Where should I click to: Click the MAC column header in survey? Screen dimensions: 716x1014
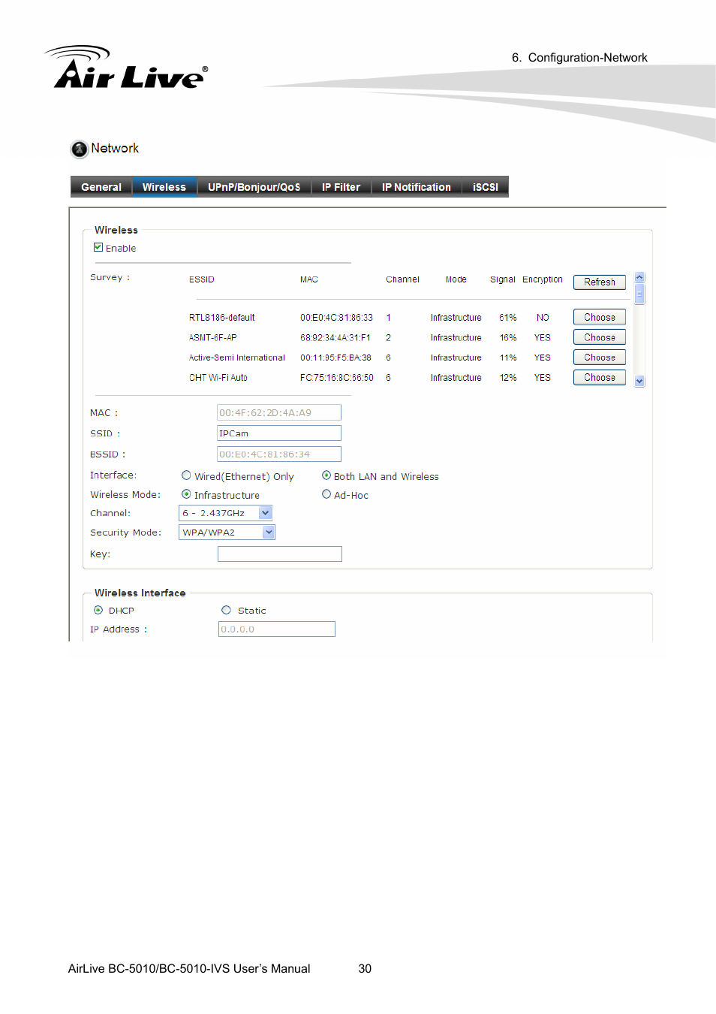coord(309,279)
